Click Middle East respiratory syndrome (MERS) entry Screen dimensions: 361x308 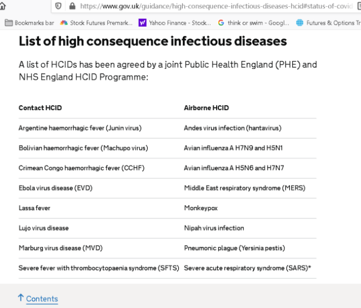coord(245,188)
